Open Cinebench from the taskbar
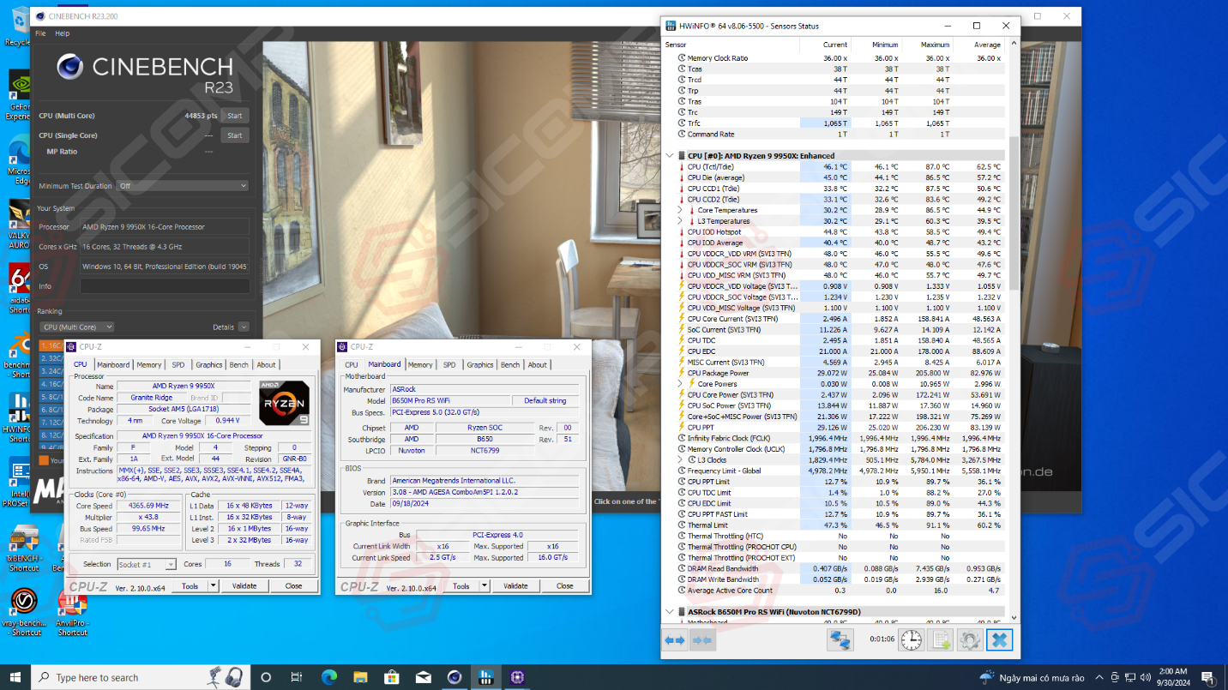Viewport: 1228px width, 690px height. pyautogui.click(x=454, y=677)
